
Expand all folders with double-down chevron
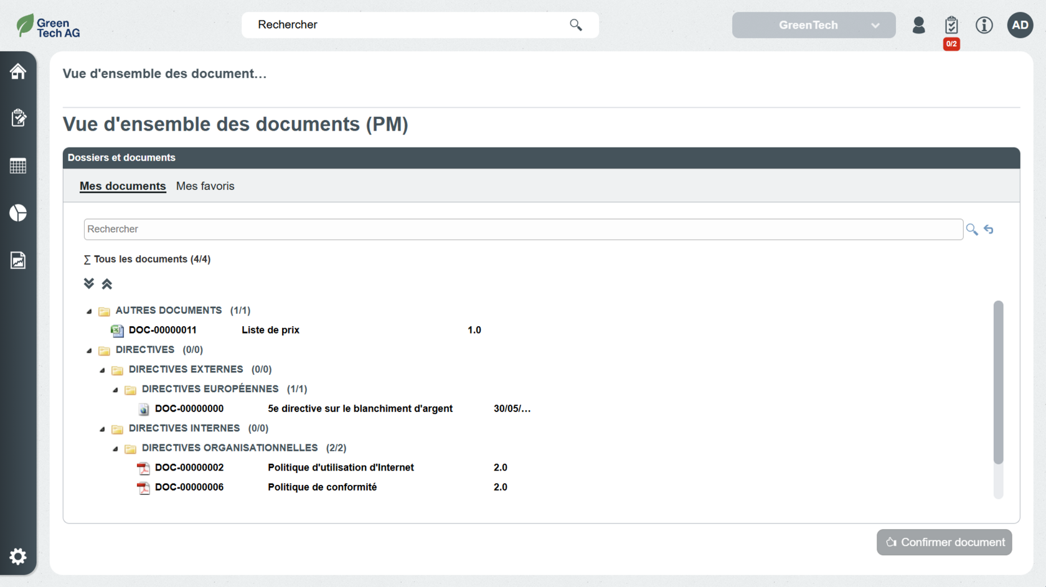pyautogui.click(x=89, y=284)
